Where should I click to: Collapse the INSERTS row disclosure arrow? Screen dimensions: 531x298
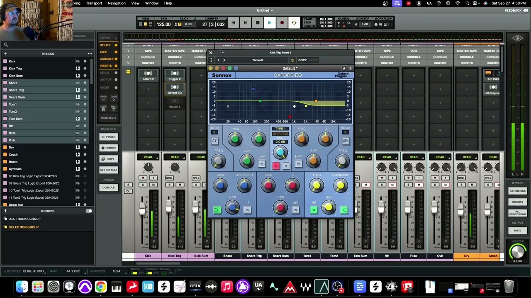pos(128,63)
